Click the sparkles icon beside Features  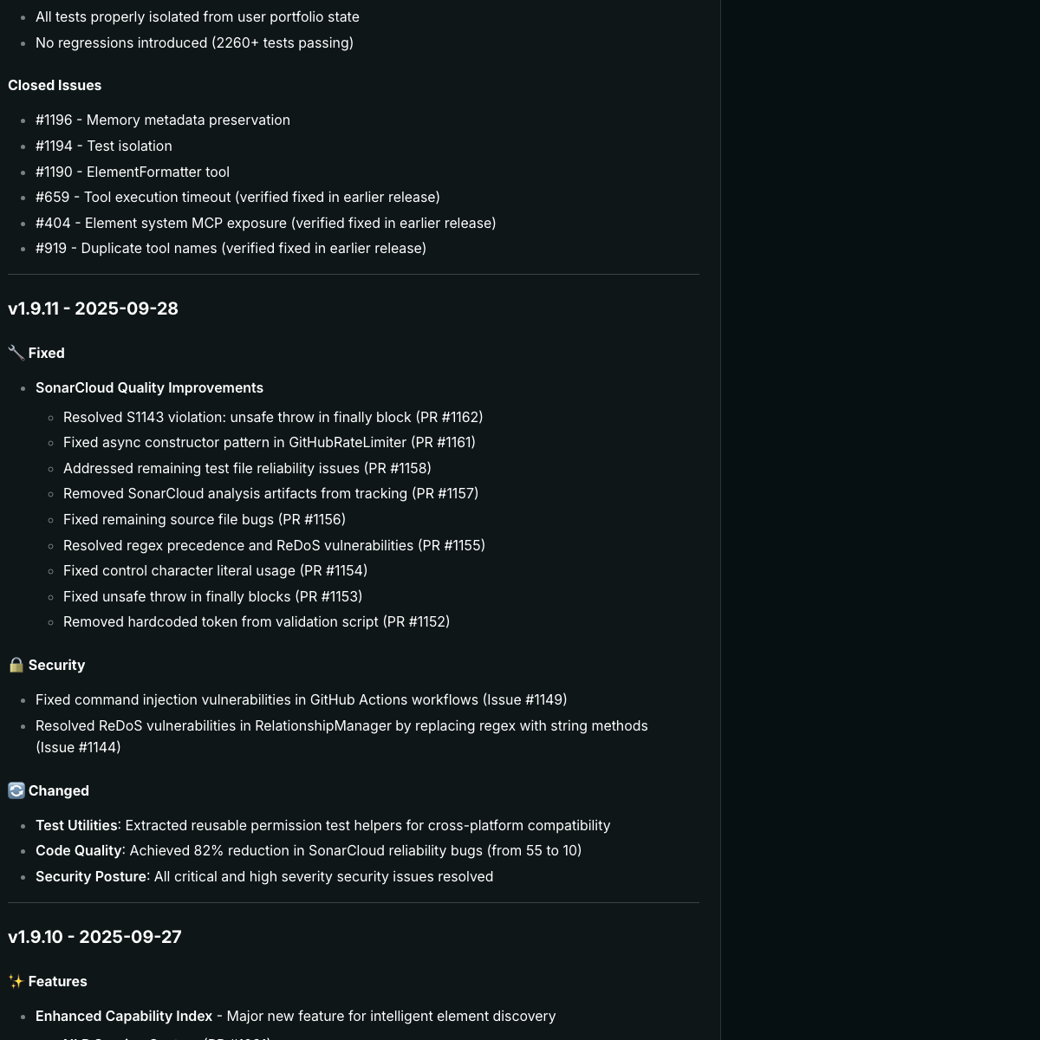[16, 981]
